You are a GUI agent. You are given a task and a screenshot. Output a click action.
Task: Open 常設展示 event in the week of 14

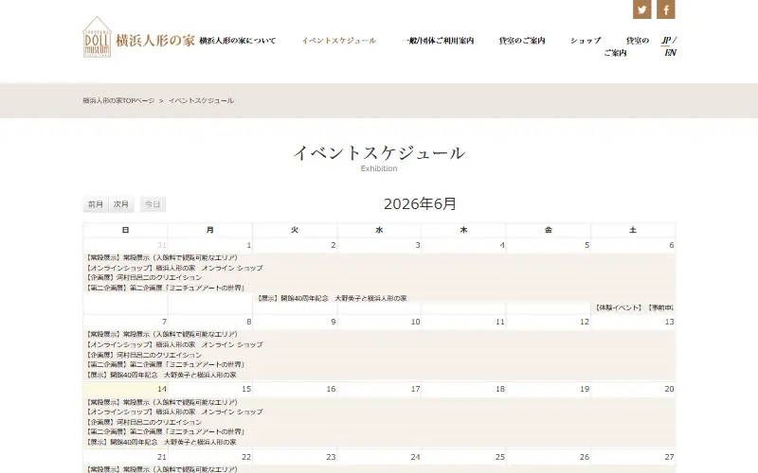tap(379, 402)
